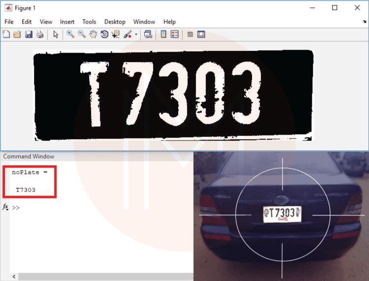Image resolution: width=369 pixels, height=281 pixels.
Task: Enable the Rotate 3D tool
Action: click(104, 34)
